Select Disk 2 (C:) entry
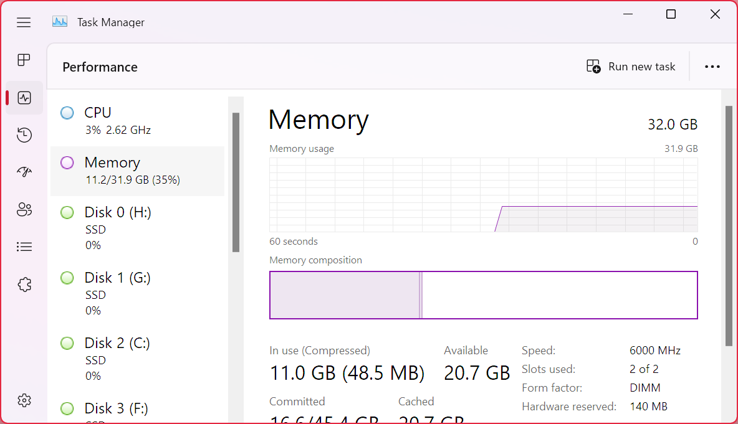 137,359
